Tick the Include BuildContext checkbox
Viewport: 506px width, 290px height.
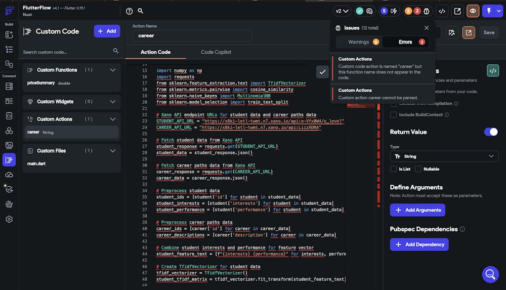tap(394, 115)
